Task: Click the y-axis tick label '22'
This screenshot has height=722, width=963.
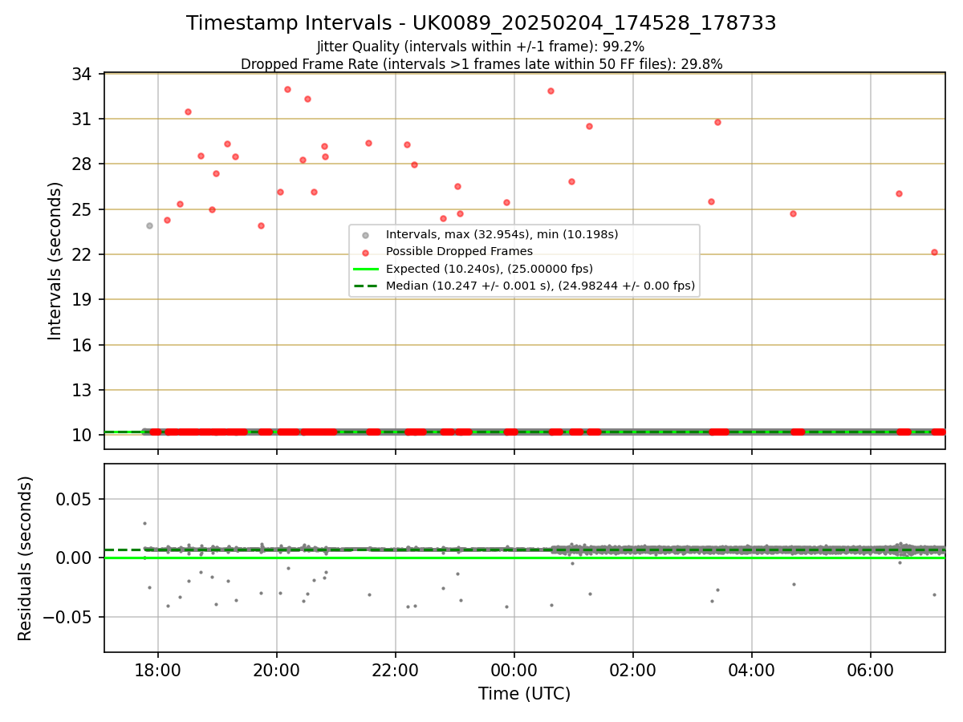Action: (x=83, y=254)
